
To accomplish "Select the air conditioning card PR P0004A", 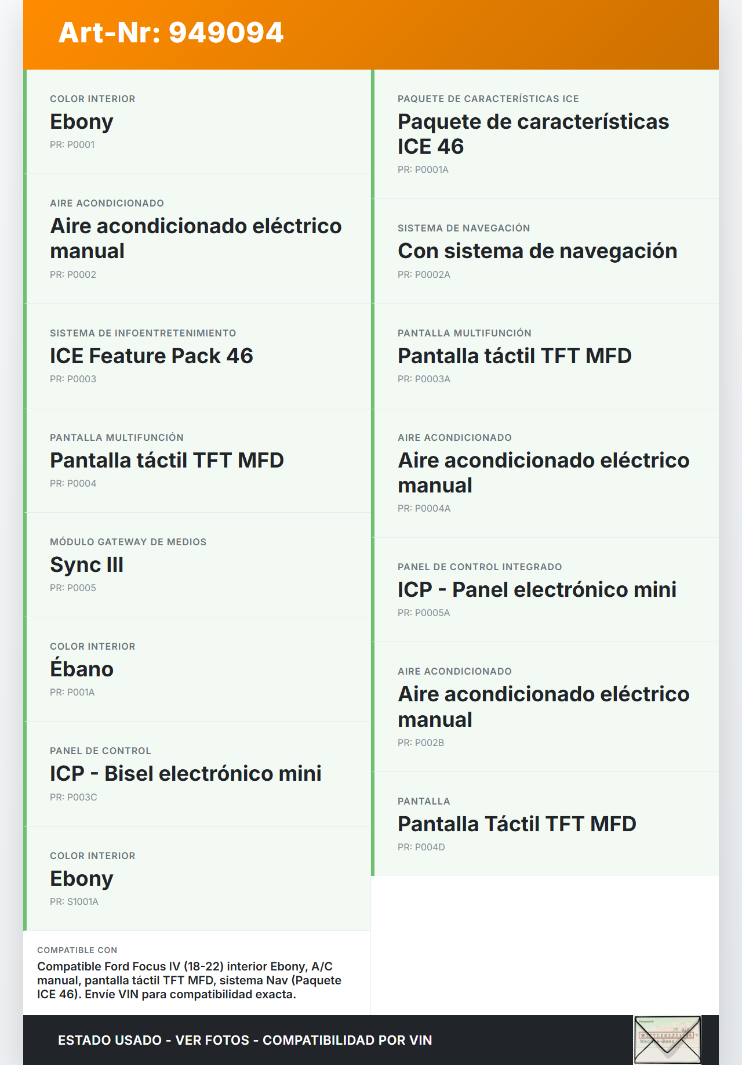I will [545, 473].
